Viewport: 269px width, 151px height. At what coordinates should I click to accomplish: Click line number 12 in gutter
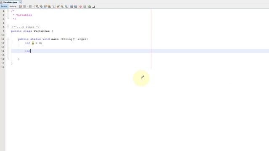(3, 43)
